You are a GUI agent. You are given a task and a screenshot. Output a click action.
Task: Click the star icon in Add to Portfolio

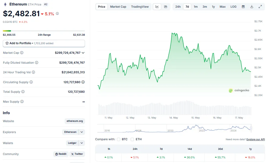pos(7,43)
